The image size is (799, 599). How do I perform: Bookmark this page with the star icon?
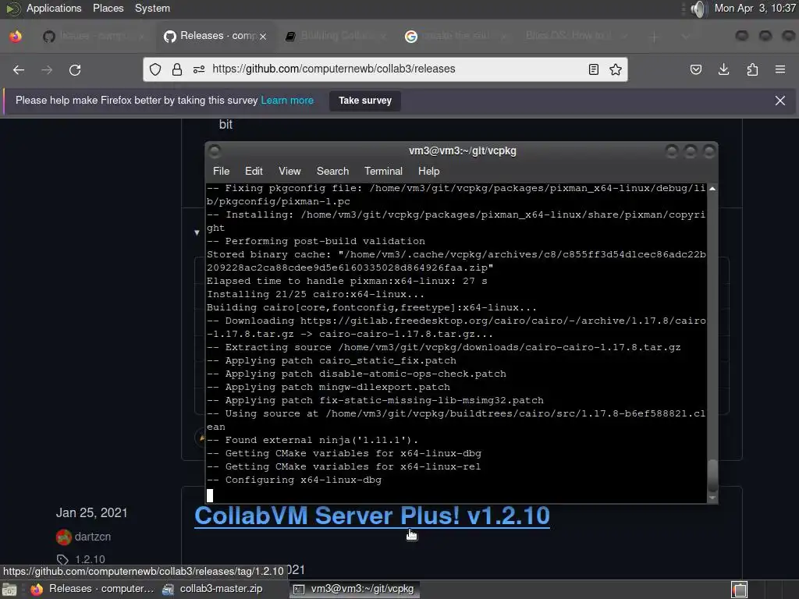point(616,69)
